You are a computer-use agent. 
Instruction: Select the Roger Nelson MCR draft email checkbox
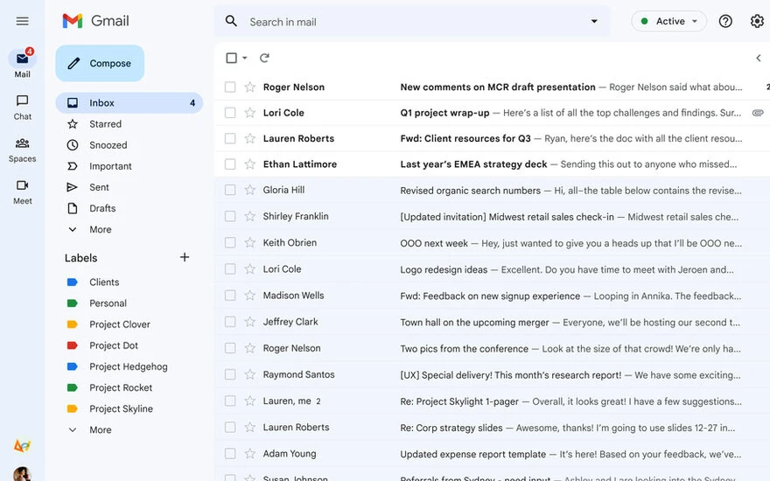(x=230, y=87)
